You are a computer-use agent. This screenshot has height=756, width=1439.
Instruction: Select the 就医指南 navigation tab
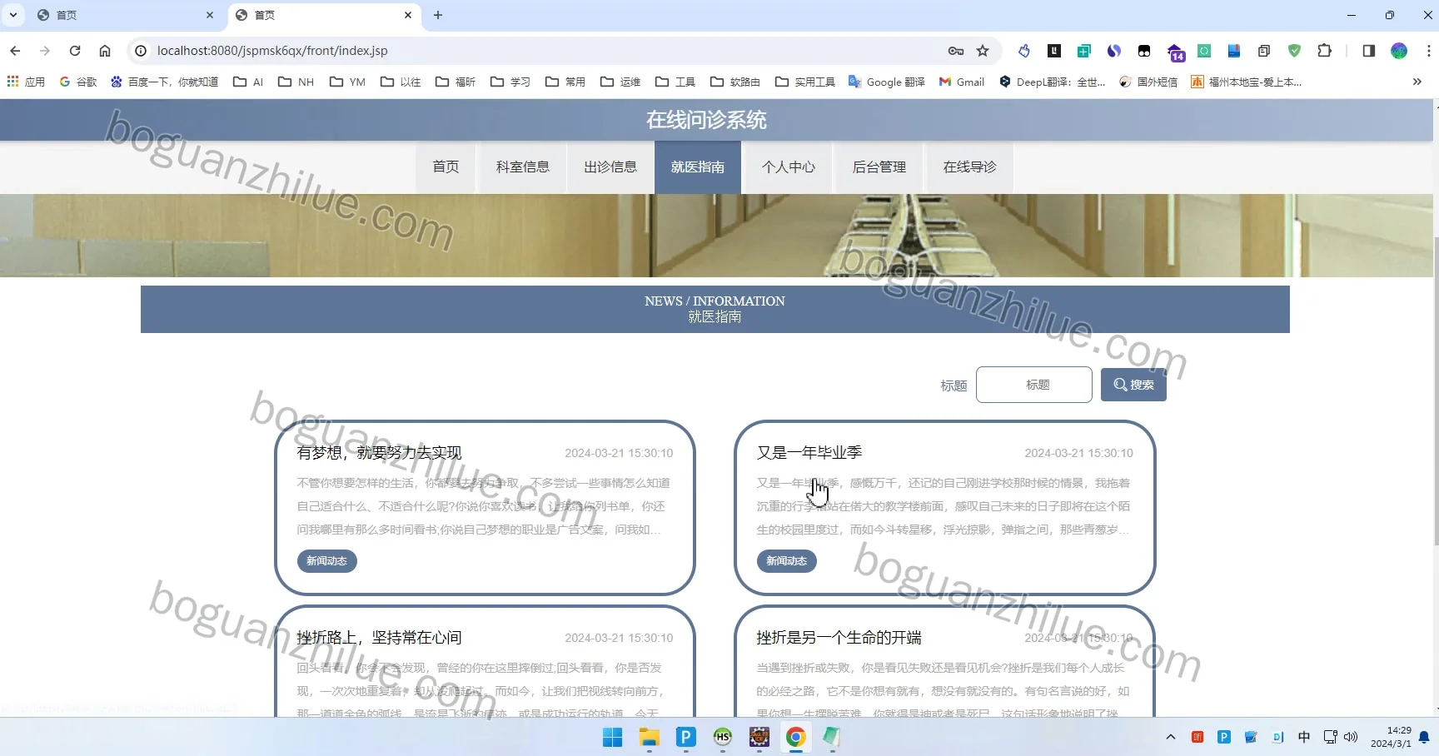tap(698, 167)
